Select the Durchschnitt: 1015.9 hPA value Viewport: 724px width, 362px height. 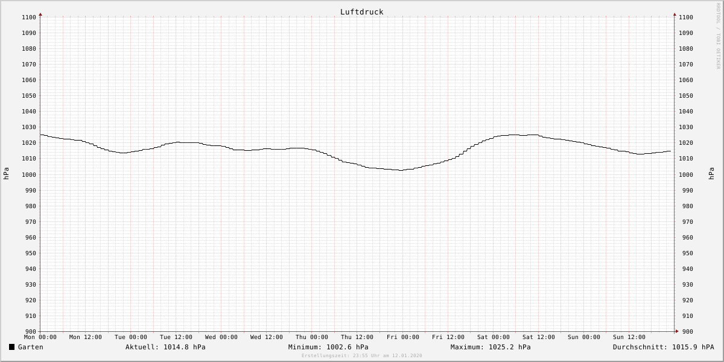click(663, 347)
